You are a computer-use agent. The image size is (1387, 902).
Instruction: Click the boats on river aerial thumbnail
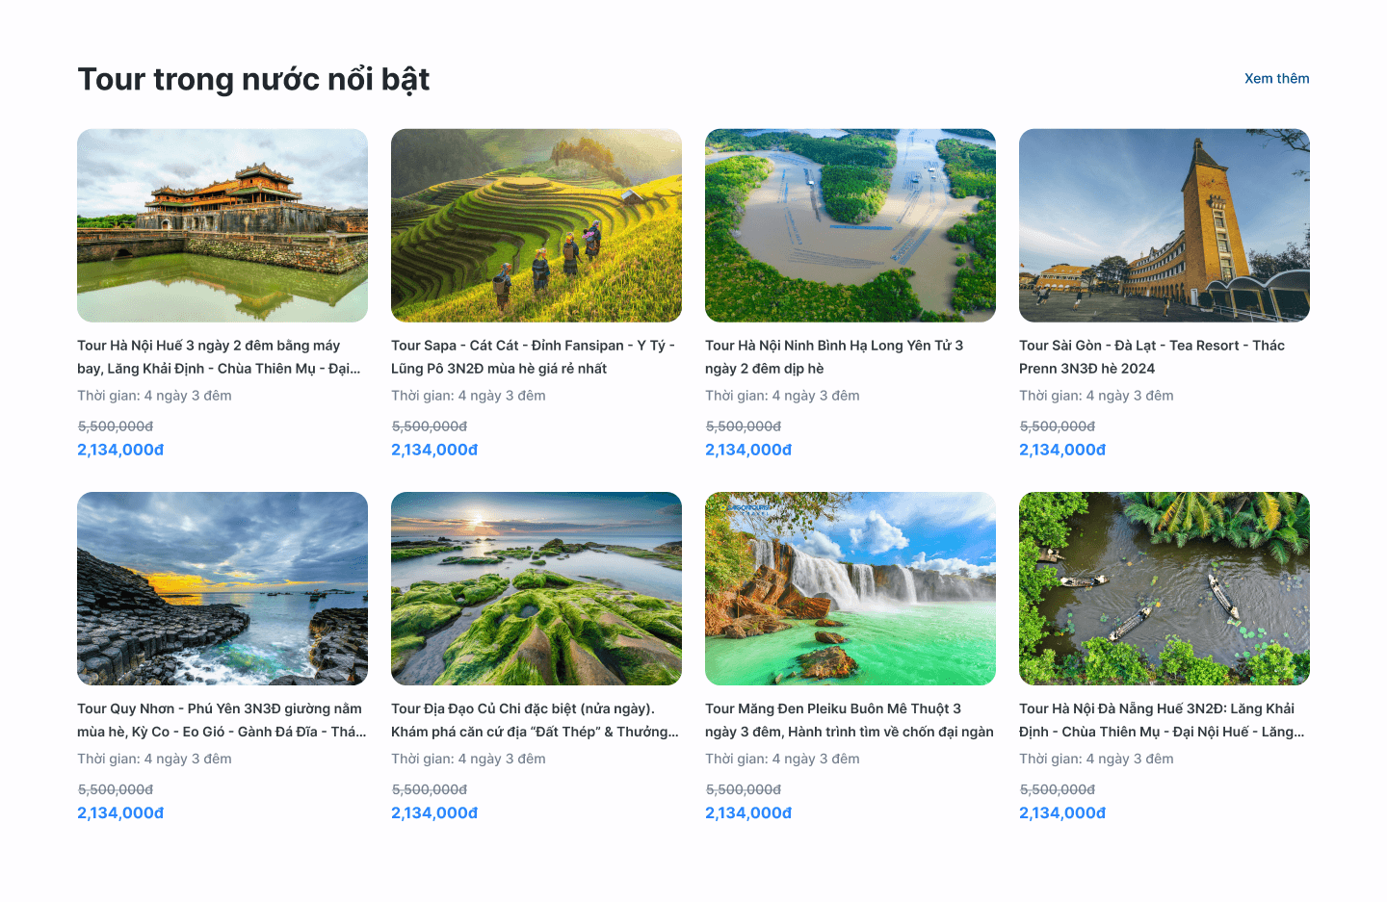(1164, 588)
